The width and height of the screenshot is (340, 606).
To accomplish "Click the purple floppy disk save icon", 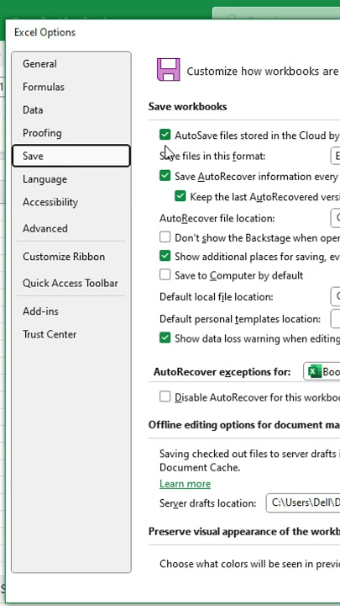I will [168, 70].
